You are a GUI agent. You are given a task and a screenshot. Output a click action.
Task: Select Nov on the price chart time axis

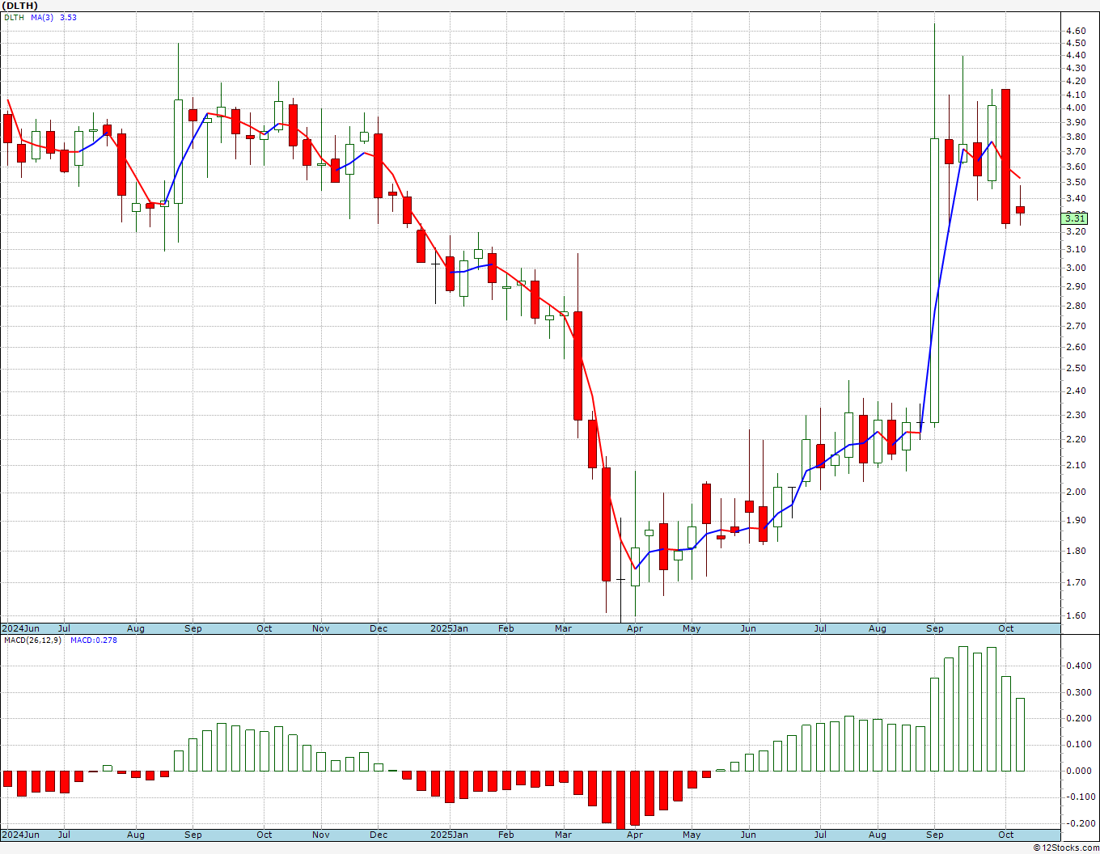(x=321, y=628)
